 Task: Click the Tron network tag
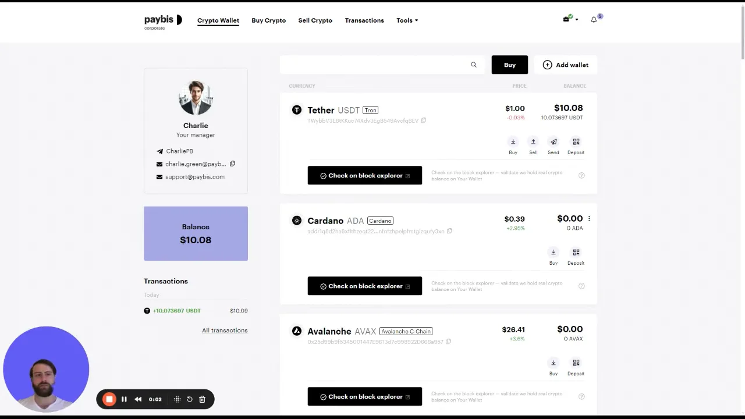click(x=370, y=110)
